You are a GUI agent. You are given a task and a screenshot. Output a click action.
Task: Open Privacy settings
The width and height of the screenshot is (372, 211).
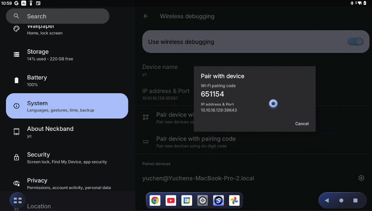(x=67, y=183)
